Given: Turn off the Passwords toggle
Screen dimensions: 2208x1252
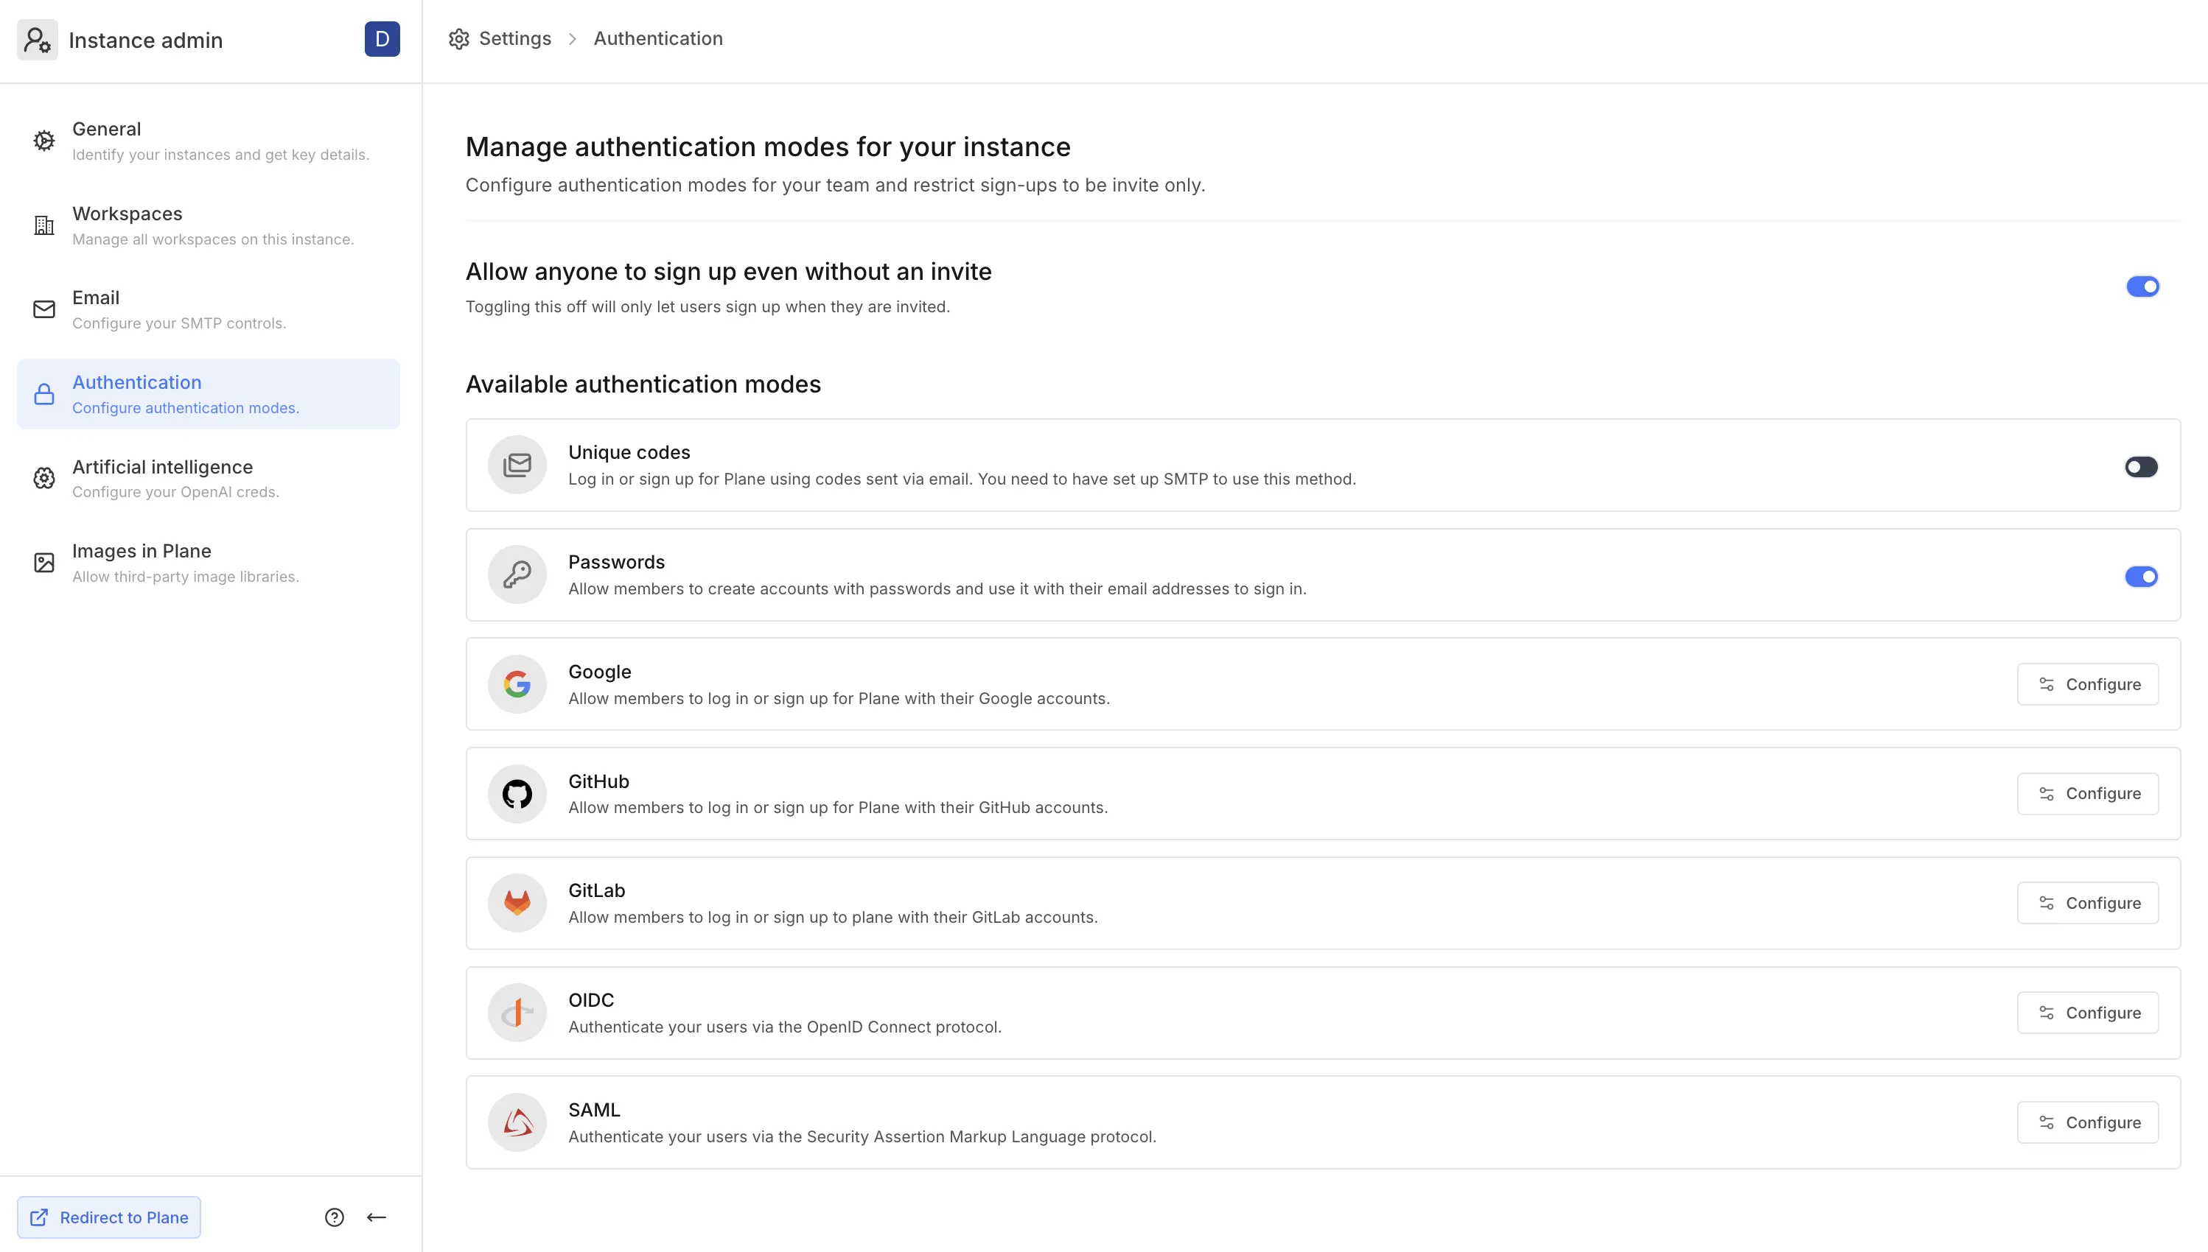Looking at the screenshot, I should (x=2141, y=576).
